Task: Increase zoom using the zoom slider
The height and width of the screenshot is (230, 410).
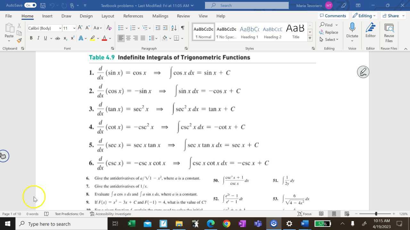Action: 393,214
